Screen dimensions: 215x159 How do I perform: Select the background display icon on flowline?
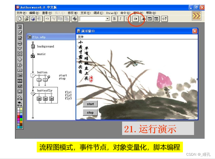coord(33,46)
